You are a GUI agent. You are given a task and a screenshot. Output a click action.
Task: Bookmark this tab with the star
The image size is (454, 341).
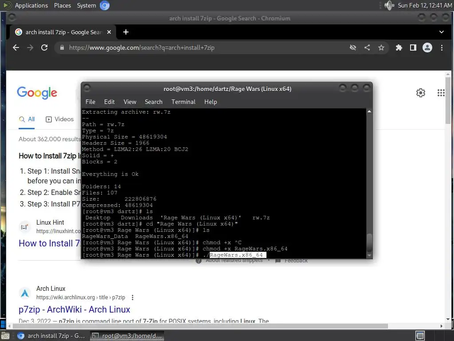click(381, 48)
